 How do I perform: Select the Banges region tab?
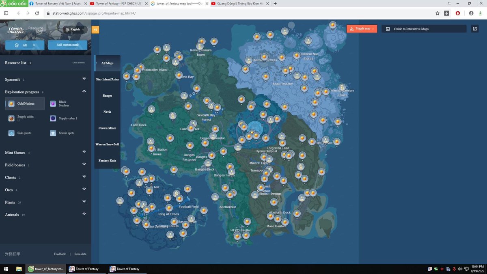[x=108, y=96]
